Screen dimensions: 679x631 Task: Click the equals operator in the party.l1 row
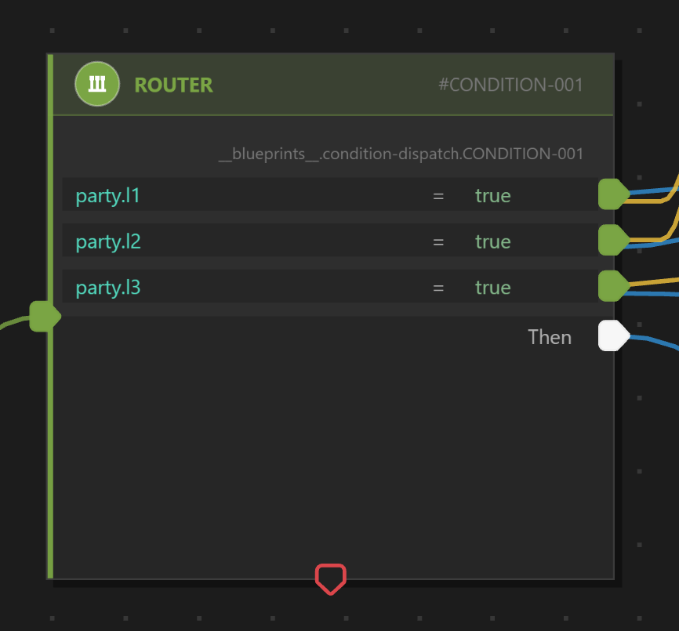tap(438, 197)
